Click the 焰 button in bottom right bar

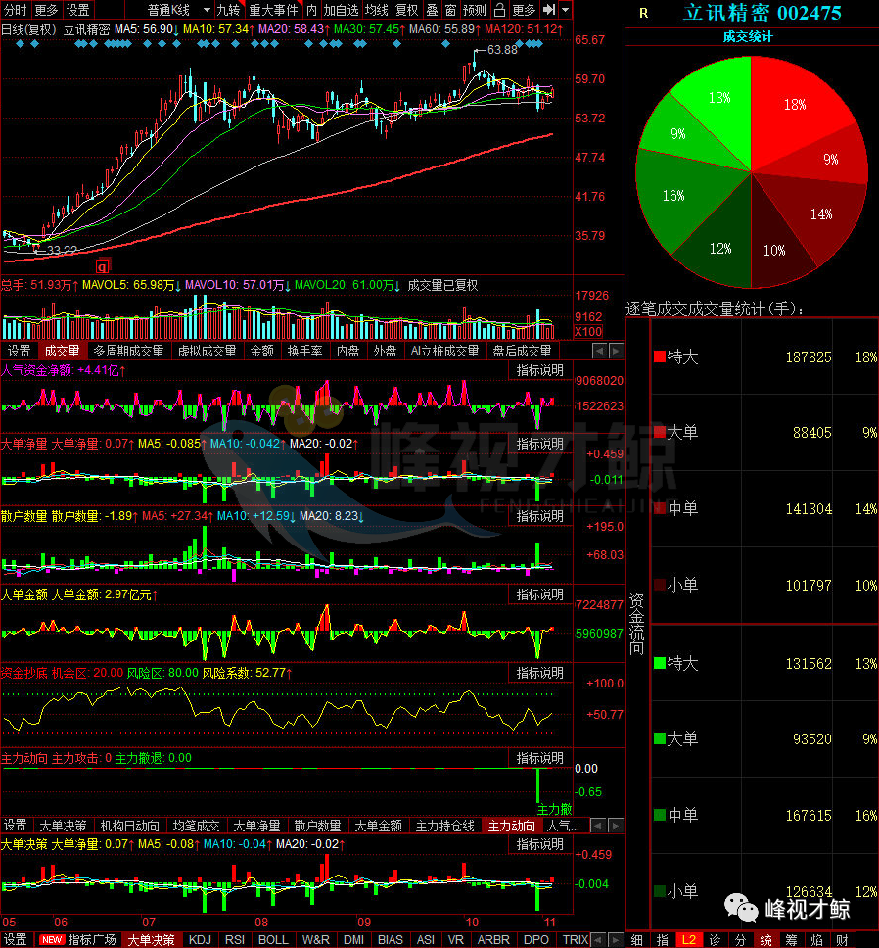(816, 939)
